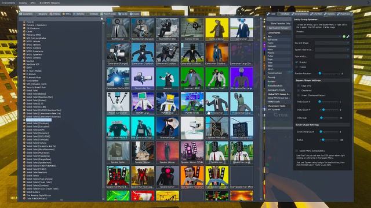Screen dimensions: 371x208
Task: Spawn the Boomboxman NPC icon
Action: click(118, 29)
